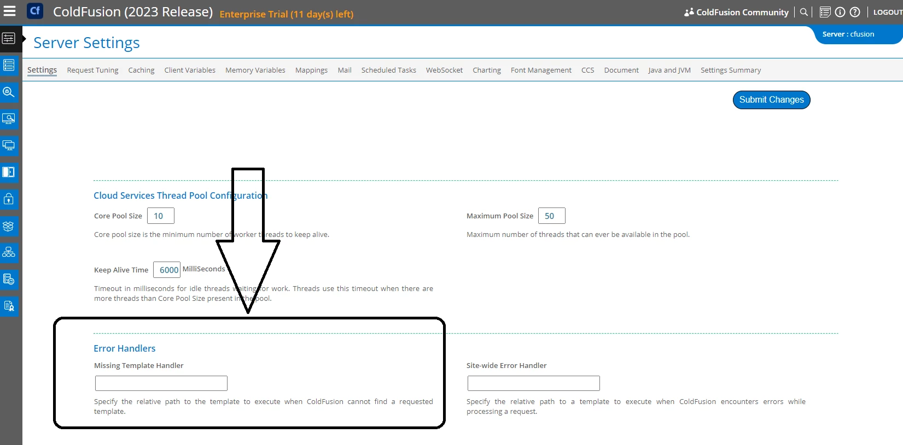Go to the Mappings tab
The image size is (903, 445).
[x=311, y=70]
